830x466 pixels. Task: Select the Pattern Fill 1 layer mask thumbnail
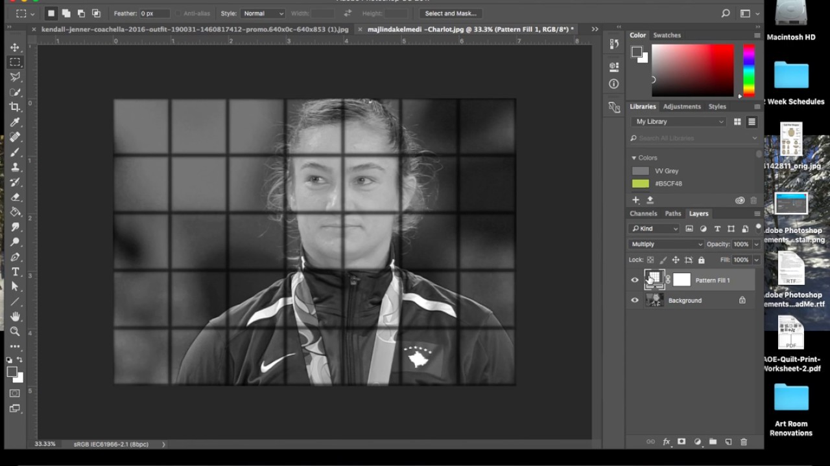pos(682,280)
